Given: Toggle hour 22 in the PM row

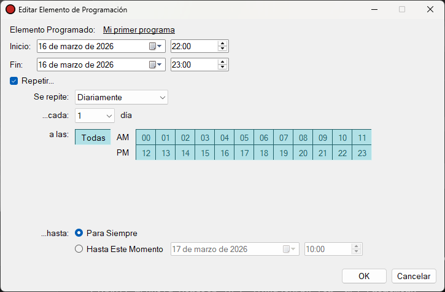Looking at the screenshot, I should coord(342,152).
